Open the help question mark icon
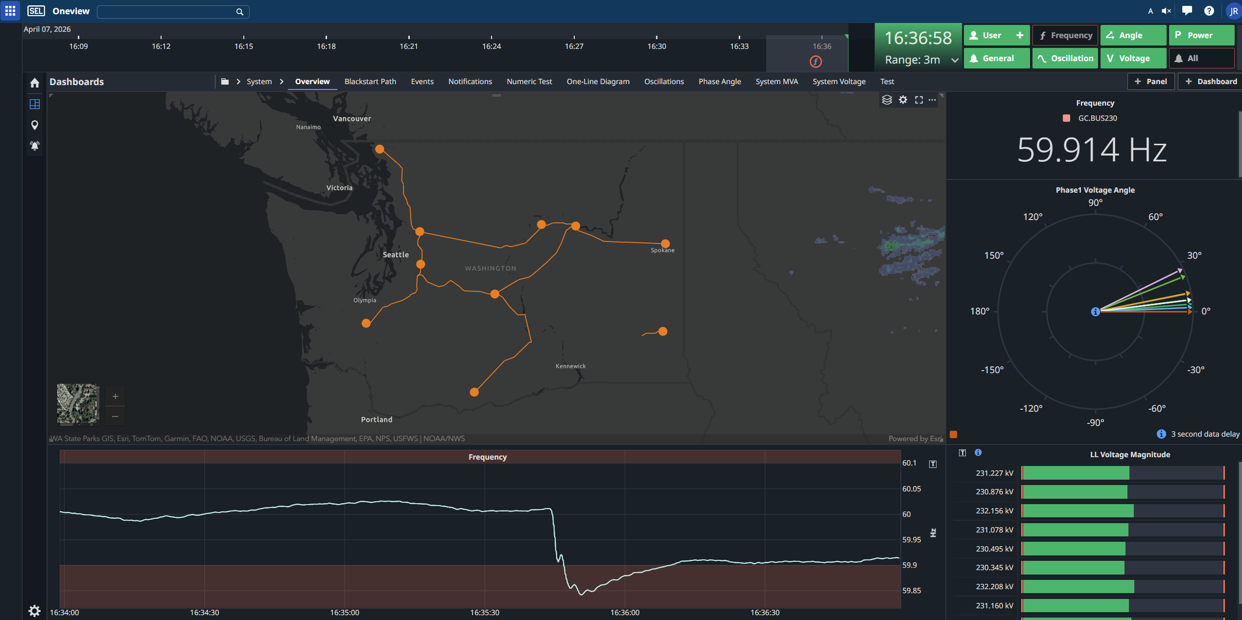This screenshot has width=1242, height=620. 1209,11
